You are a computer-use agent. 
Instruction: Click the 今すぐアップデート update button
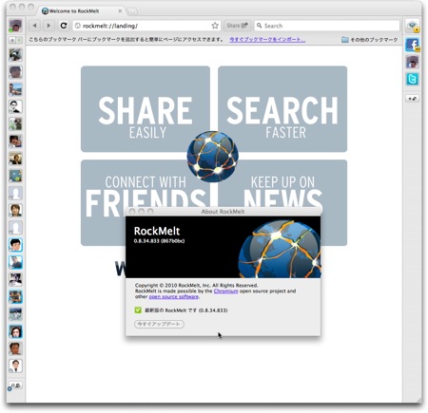159,324
